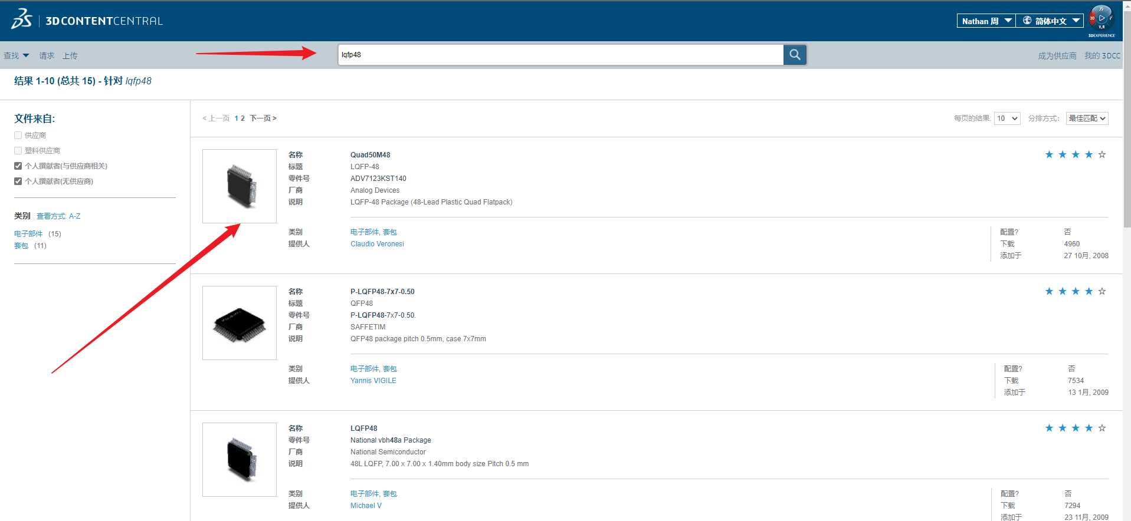1131x521 pixels.
Task: Open the 简体中文 language dropdown
Action: (x=1050, y=21)
